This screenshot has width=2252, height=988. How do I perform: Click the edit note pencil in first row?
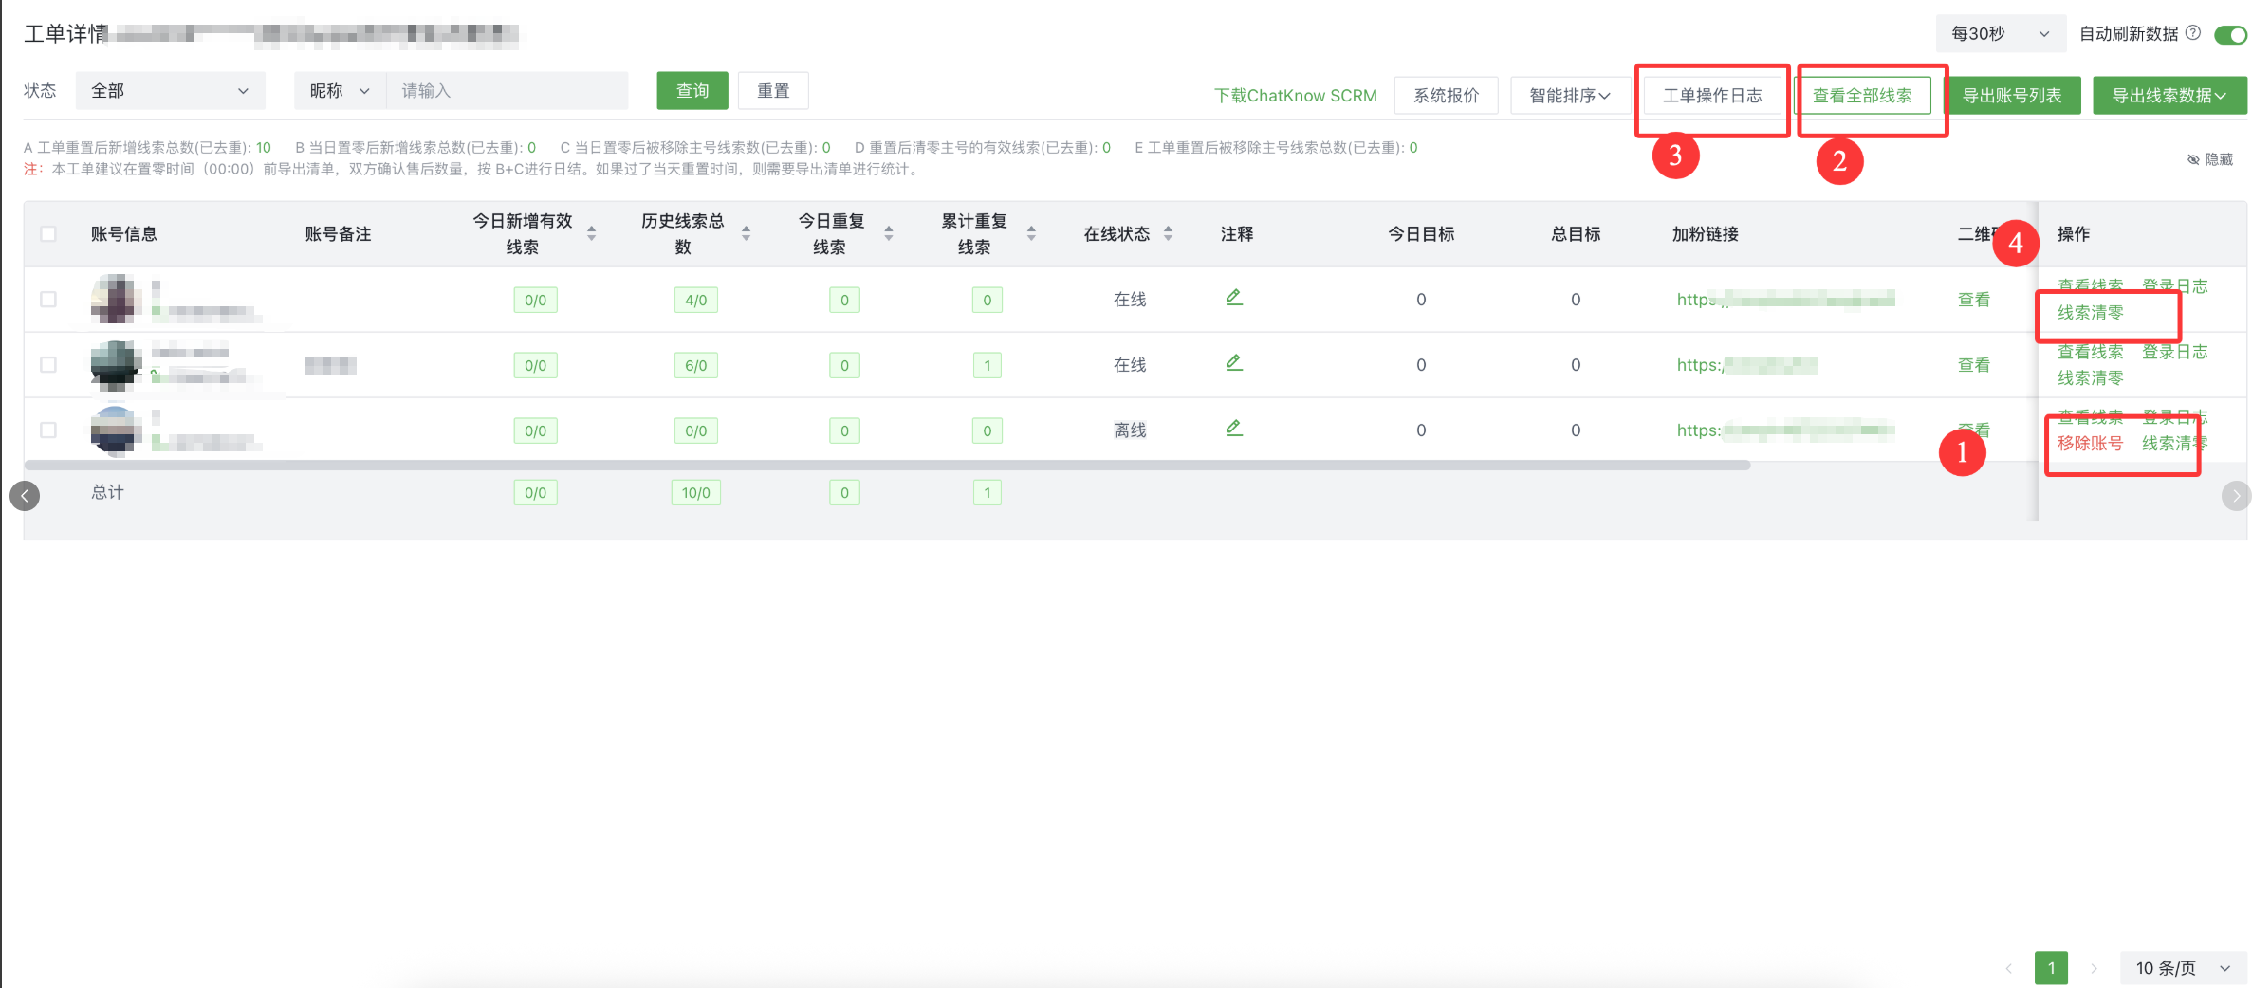click(1233, 298)
